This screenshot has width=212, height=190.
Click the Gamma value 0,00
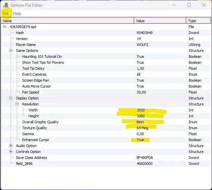[140, 134]
